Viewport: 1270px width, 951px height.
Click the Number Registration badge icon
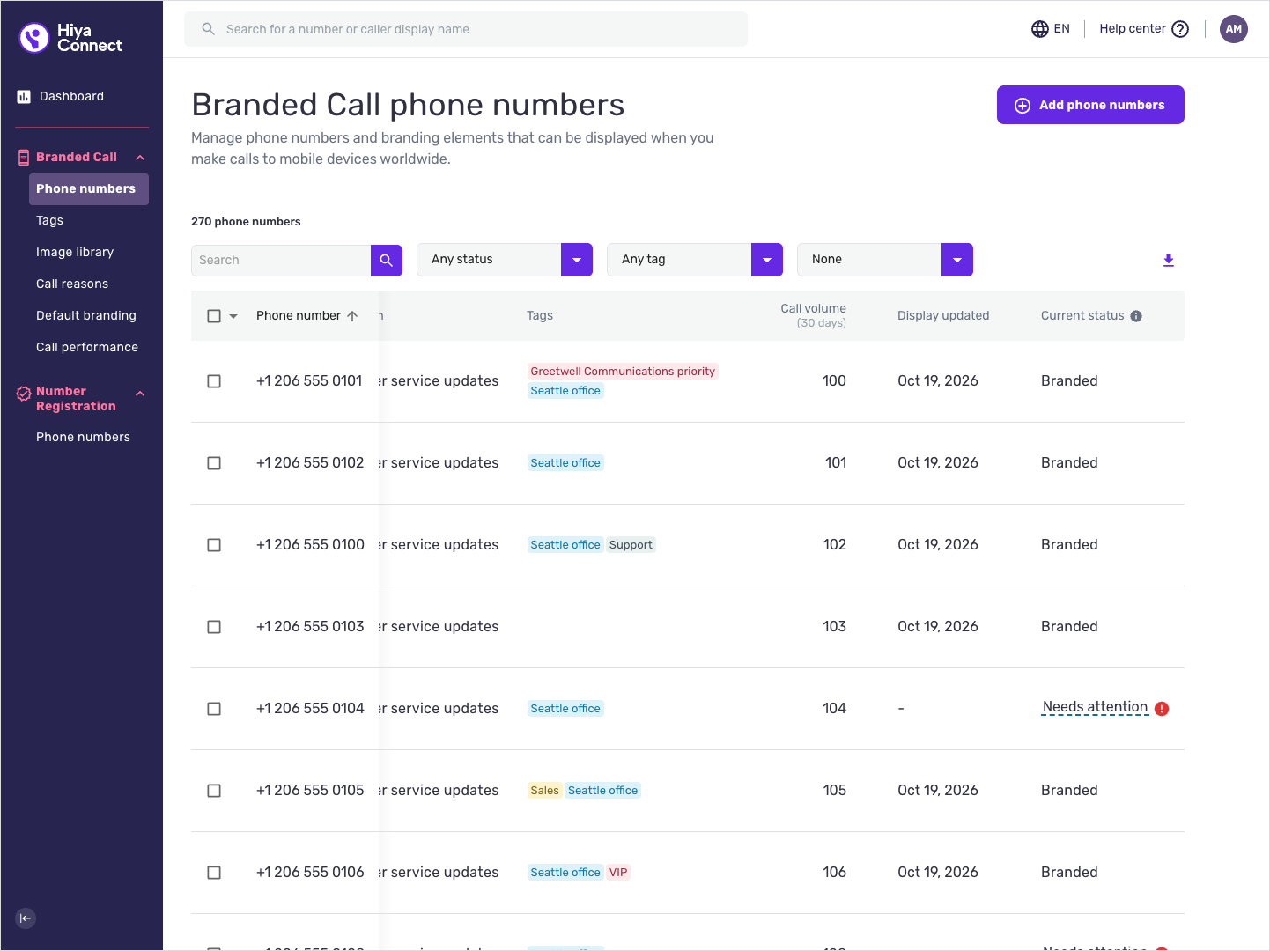pos(24,394)
